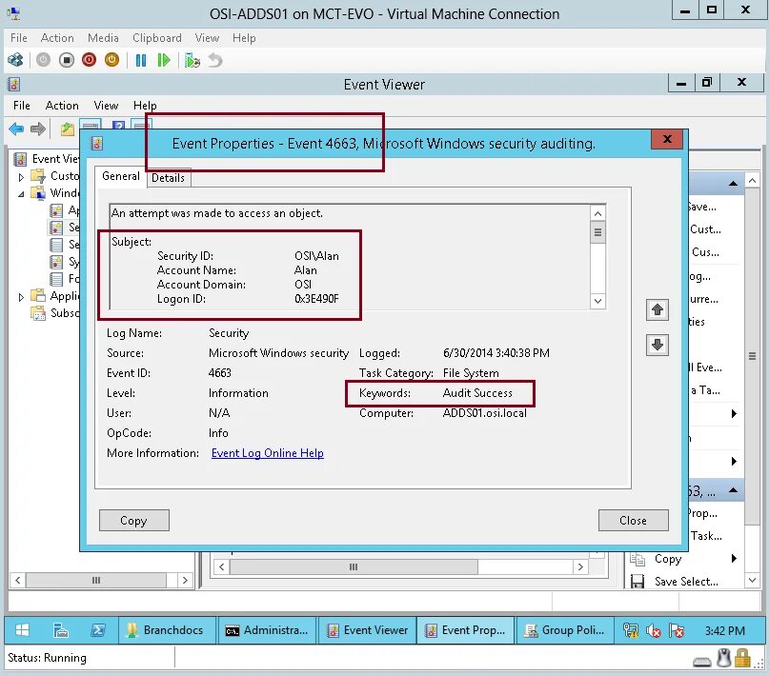Screen dimensions: 769x675
Task: Open Event Viewer Help menu
Action: pyautogui.click(x=145, y=106)
